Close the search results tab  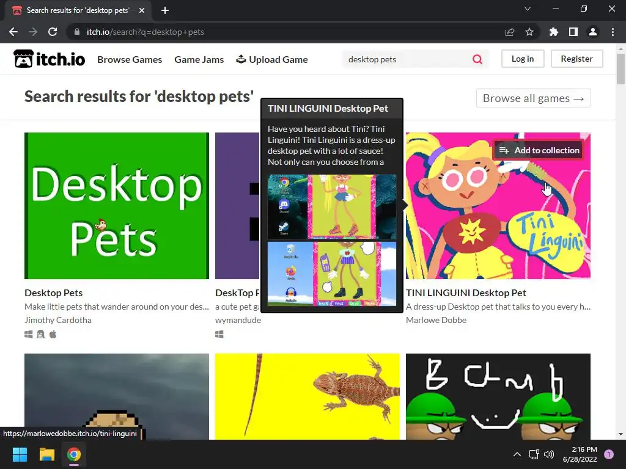tap(142, 10)
